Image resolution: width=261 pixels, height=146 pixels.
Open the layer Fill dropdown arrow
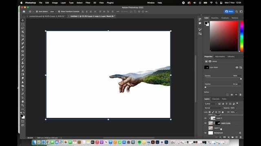(237, 112)
